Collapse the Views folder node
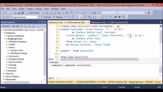The height and width of the screenshot is (92, 163). [6, 48]
